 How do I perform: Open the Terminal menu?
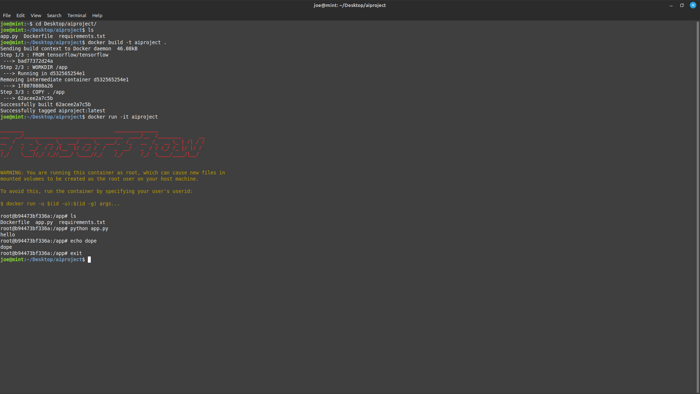(77, 15)
